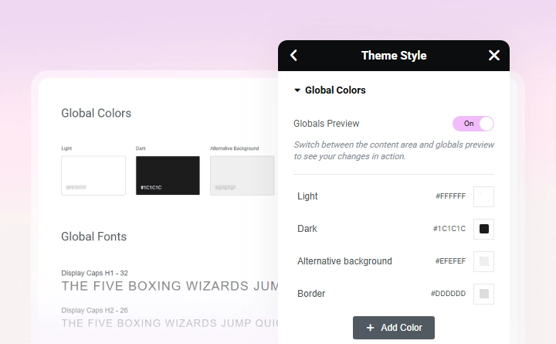Collapse the Global Colors section arrow
The image size is (556, 344).
(297, 90)
